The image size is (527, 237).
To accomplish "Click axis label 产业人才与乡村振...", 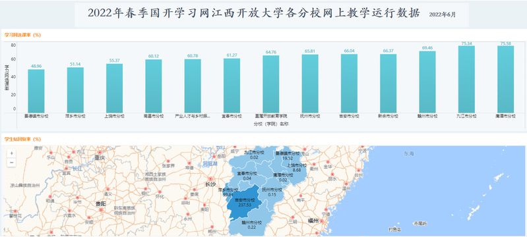I will (193, 116).
